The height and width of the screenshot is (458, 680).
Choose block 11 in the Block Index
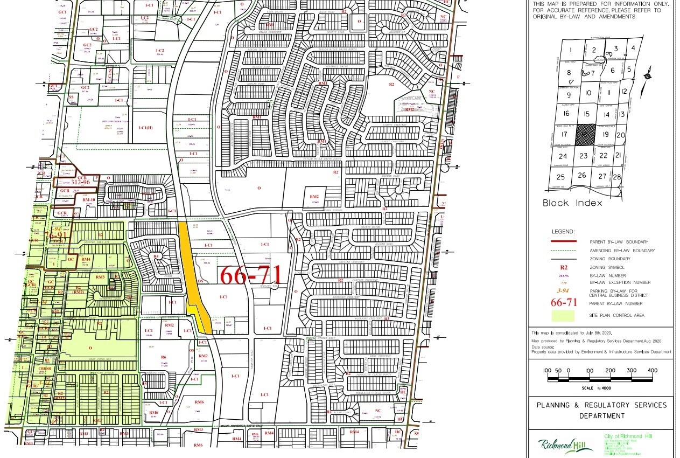click(x=608, y=92)
